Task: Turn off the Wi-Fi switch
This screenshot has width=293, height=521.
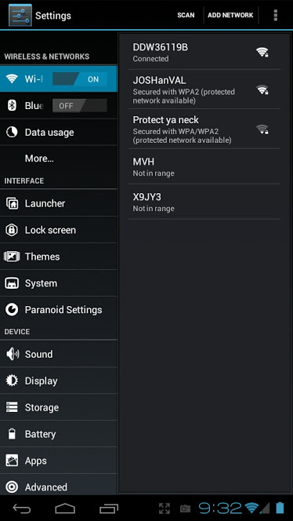Action: click(80, 79)
